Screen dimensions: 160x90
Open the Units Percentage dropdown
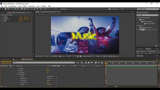click(x=52, y=76)
